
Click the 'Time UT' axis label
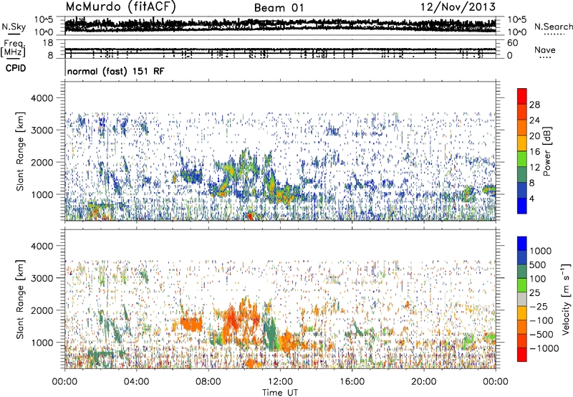click(280, 393)
